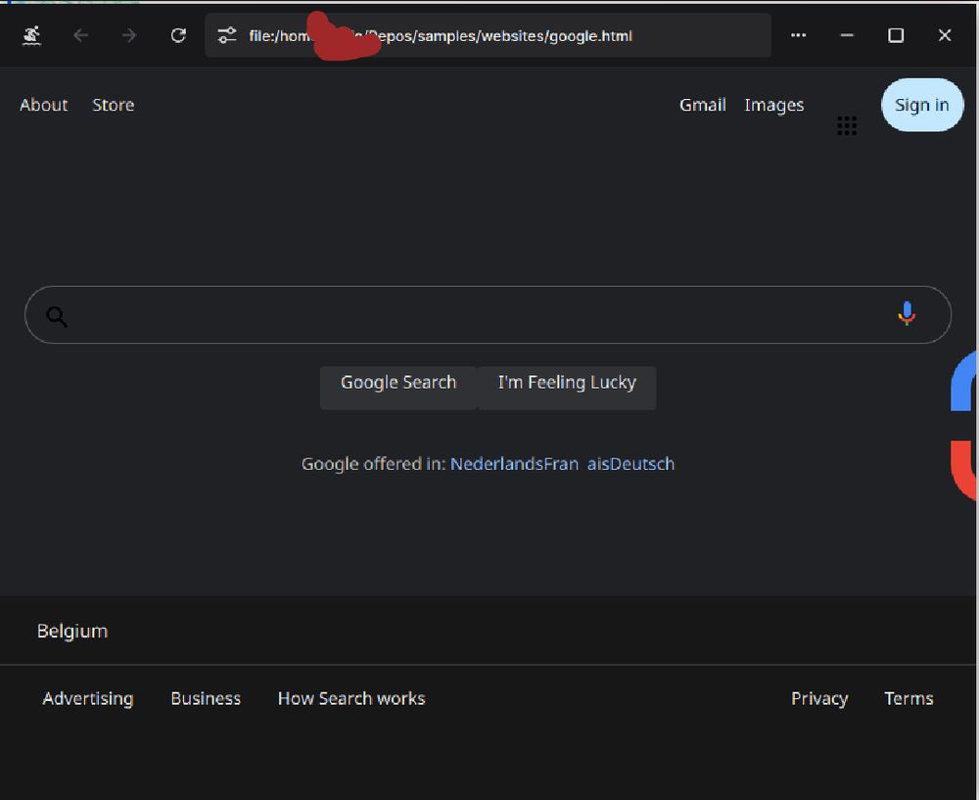979x800 pixels.
Task: Go back with the back arrow
Action: click(x=80, y=35)
